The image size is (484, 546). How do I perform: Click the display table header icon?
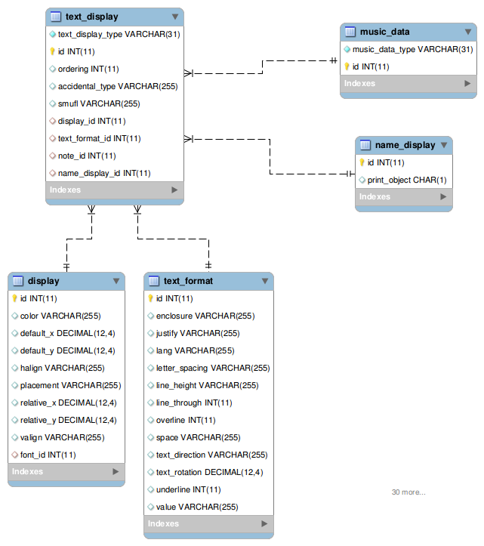click(x=17, y=281)
